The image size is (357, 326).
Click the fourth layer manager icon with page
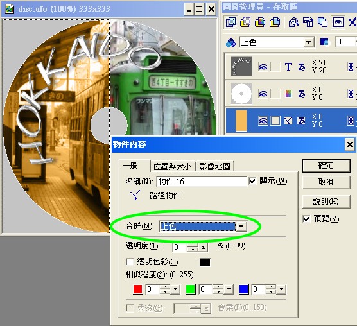coord(275,22)
